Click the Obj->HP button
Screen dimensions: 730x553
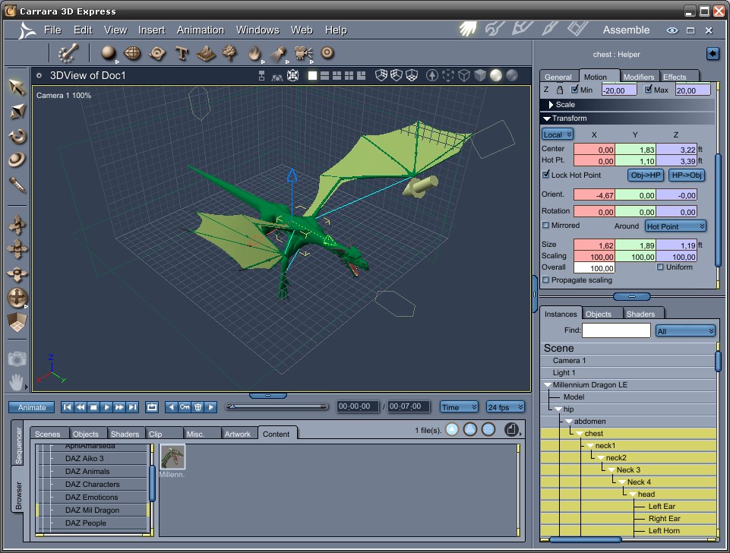(x=646, y=175)
